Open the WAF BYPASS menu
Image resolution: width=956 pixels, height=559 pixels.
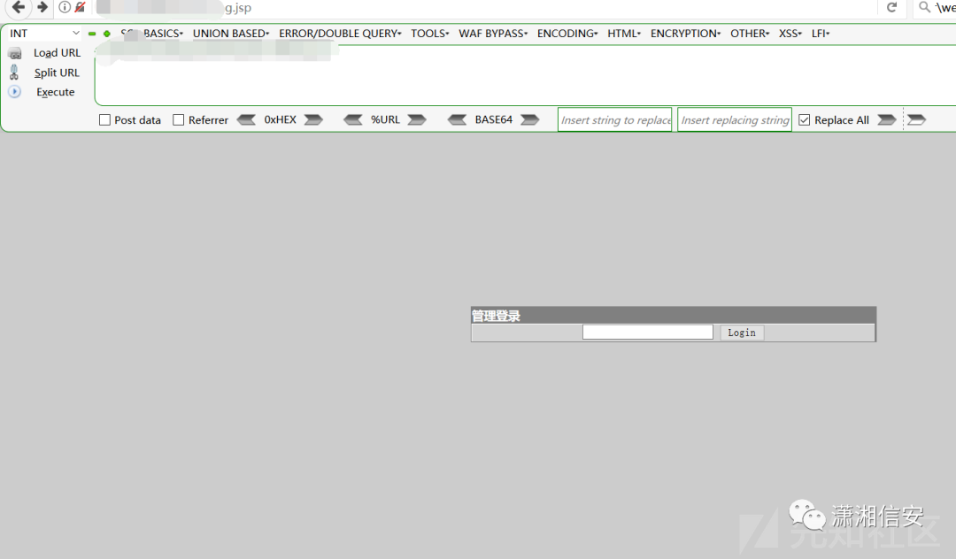[493, 34]
